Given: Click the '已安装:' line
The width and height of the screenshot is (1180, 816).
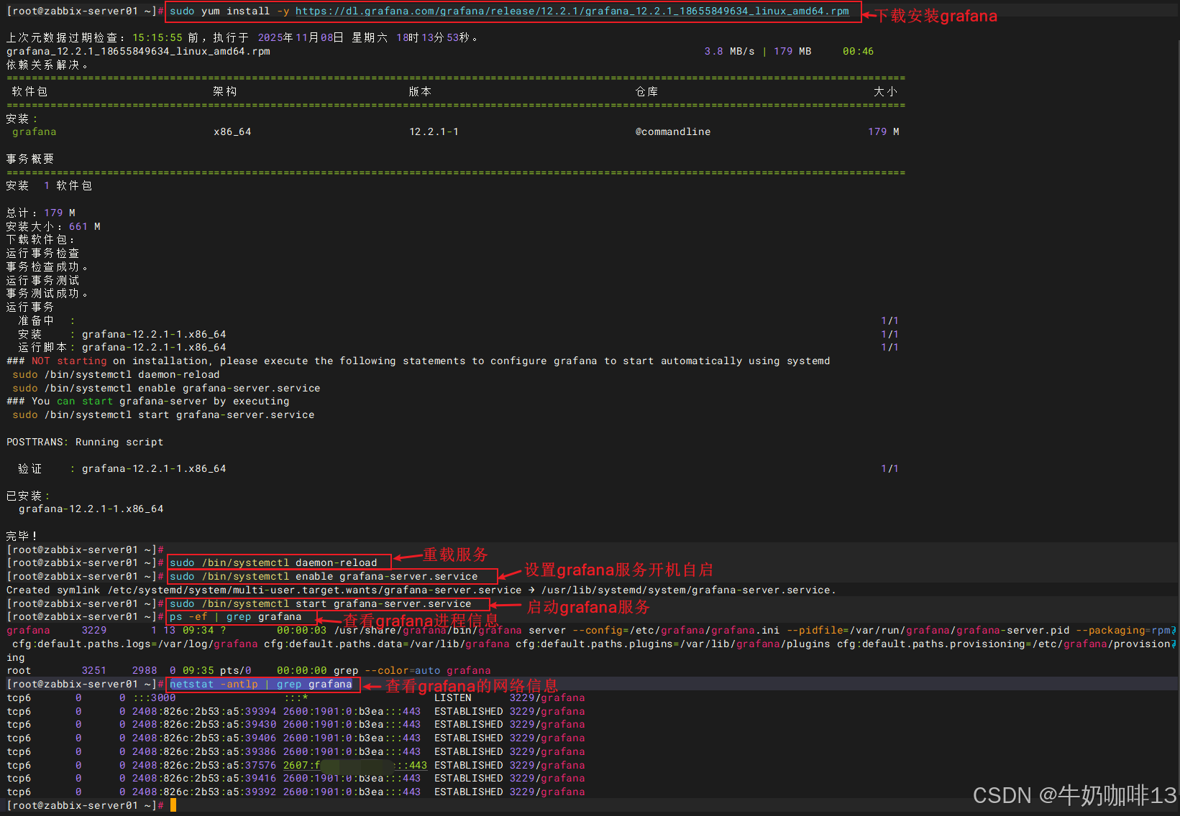Looking at the screenshot, I should (x=29, y=496).
